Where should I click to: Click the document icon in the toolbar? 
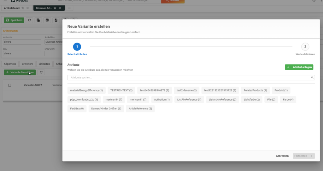pos(56,20)
